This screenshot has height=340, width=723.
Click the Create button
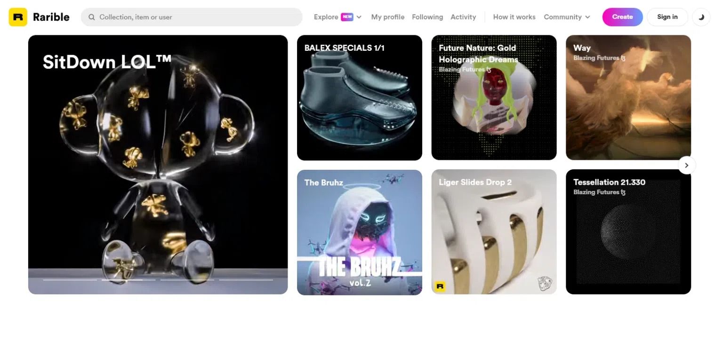(x=622, y=17)
